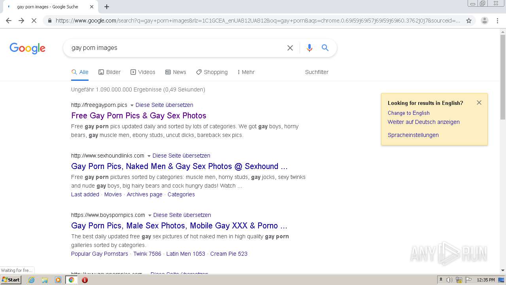Show hidden system tray icons
Viewport: 506px width, 285px height.
pyautogui.click(x=441, y=280)
